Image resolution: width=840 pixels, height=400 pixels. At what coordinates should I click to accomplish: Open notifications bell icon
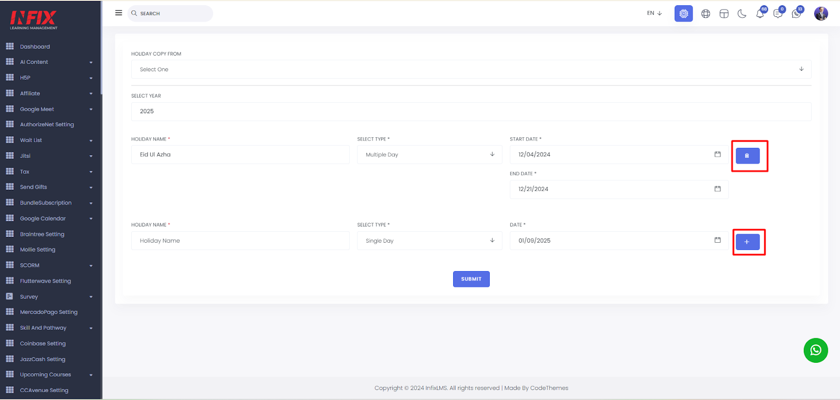click(x=760, y=14)
